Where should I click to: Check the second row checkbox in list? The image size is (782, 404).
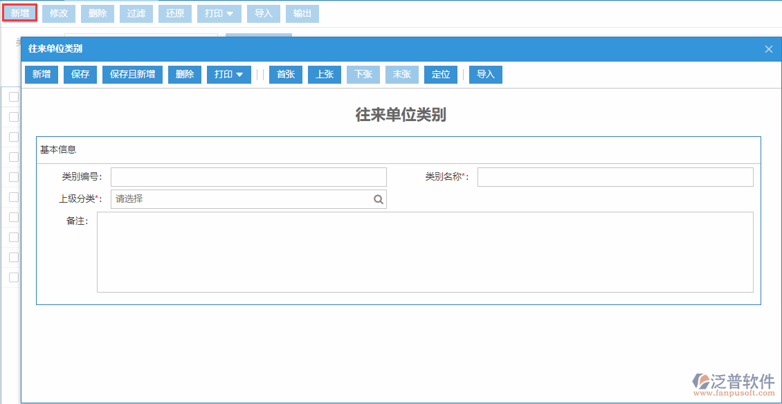pyautogui.click(x=12, y=117)
